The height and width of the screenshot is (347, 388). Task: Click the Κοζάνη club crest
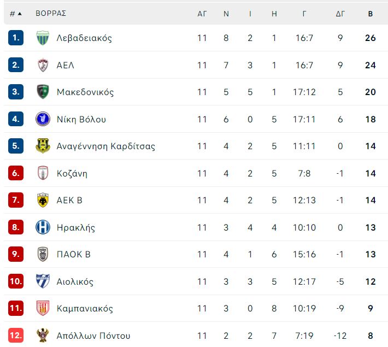pos(43,173)
